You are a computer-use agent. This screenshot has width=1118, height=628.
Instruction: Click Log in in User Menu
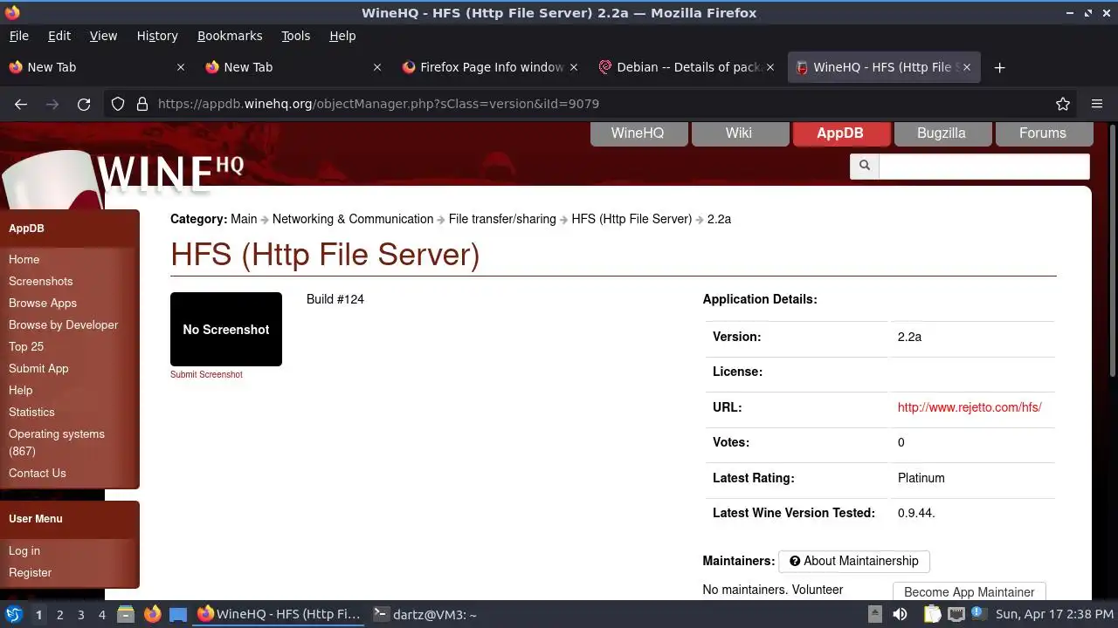[24, 550]
